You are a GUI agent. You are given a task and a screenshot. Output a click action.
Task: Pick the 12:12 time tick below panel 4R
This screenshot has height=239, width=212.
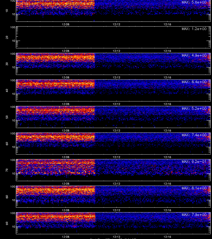pyautogui.click(x=116, y=104)
